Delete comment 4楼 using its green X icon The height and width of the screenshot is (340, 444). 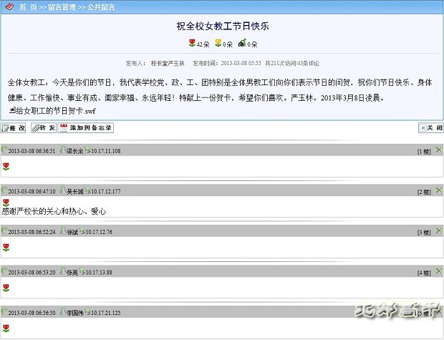[438, 271]
